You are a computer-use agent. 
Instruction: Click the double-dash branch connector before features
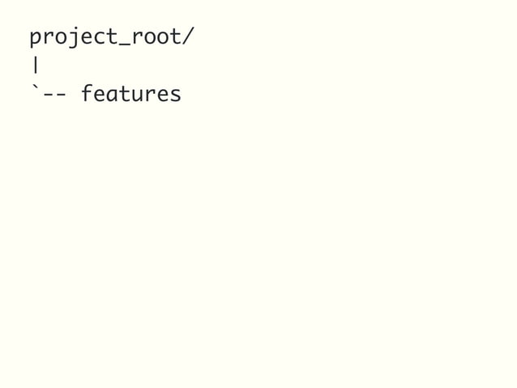tap(55, 95)
